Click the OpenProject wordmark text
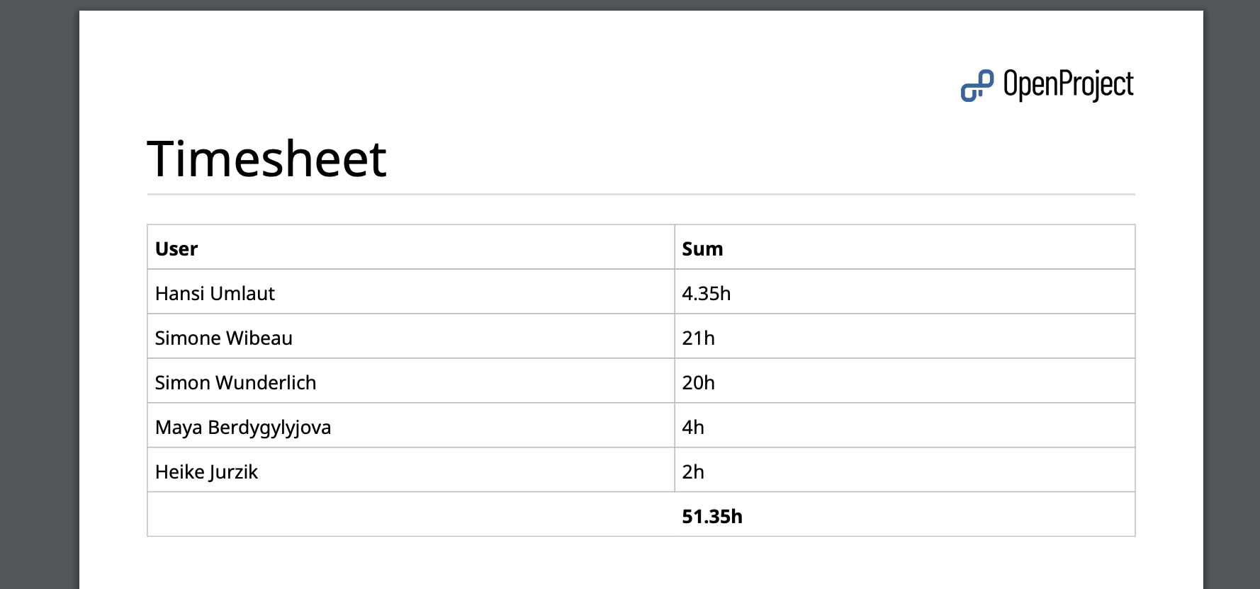This screenshot has width=1260, height=589. tap(1068, 85)
